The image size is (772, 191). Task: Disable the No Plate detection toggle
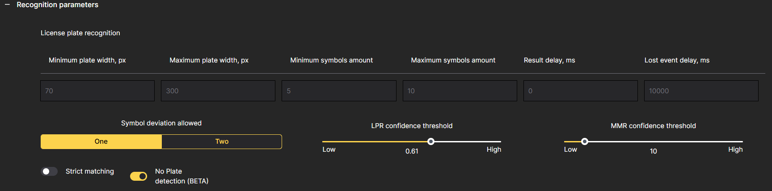pyautogui.click(x=139, y=176)
